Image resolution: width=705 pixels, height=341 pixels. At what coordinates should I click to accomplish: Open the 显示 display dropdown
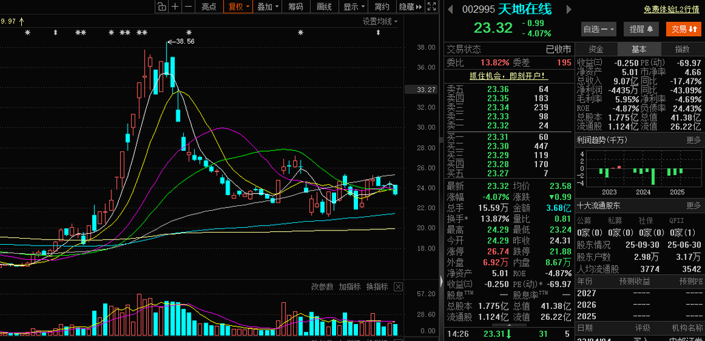click(354, 6)
